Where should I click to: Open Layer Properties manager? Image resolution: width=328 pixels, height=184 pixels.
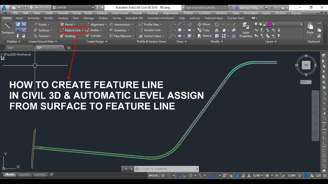(246, 30)
